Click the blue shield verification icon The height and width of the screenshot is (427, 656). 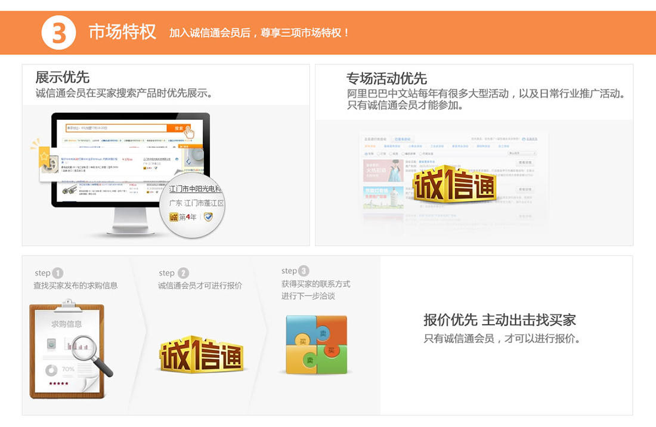point(208,216)
